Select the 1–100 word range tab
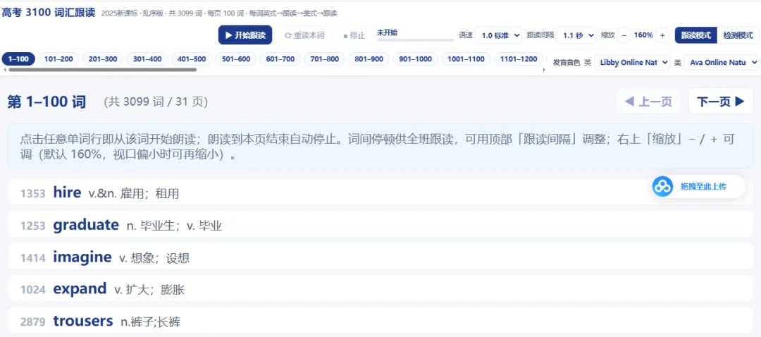Viewport: 761px width, 337px height. [x=18, y=59]
